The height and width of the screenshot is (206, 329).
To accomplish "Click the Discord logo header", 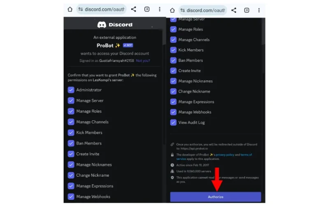I will [115, 25].
